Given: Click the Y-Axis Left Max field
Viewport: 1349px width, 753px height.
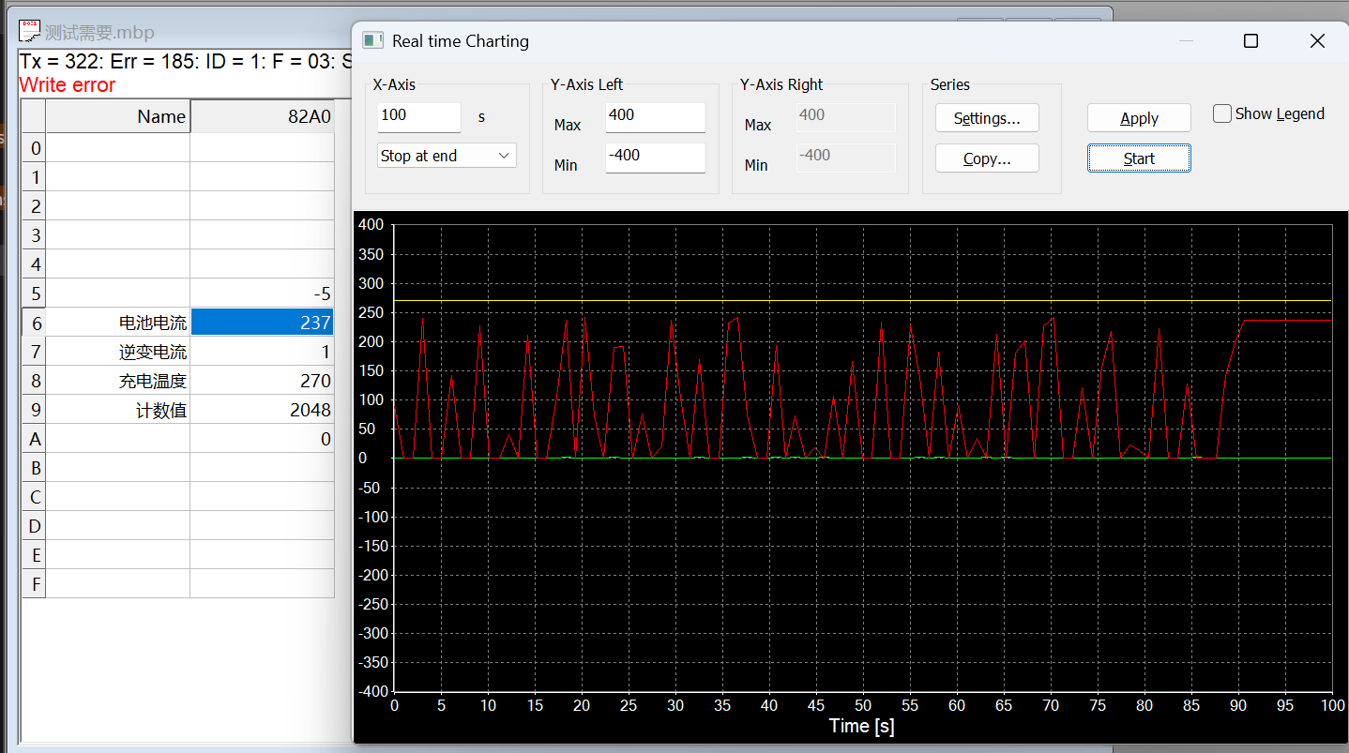Looking at the screenshot, I should coord(655,117).
